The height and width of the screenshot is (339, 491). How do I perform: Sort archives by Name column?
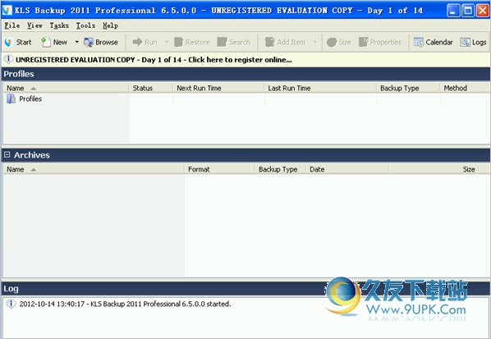point(94,169)
